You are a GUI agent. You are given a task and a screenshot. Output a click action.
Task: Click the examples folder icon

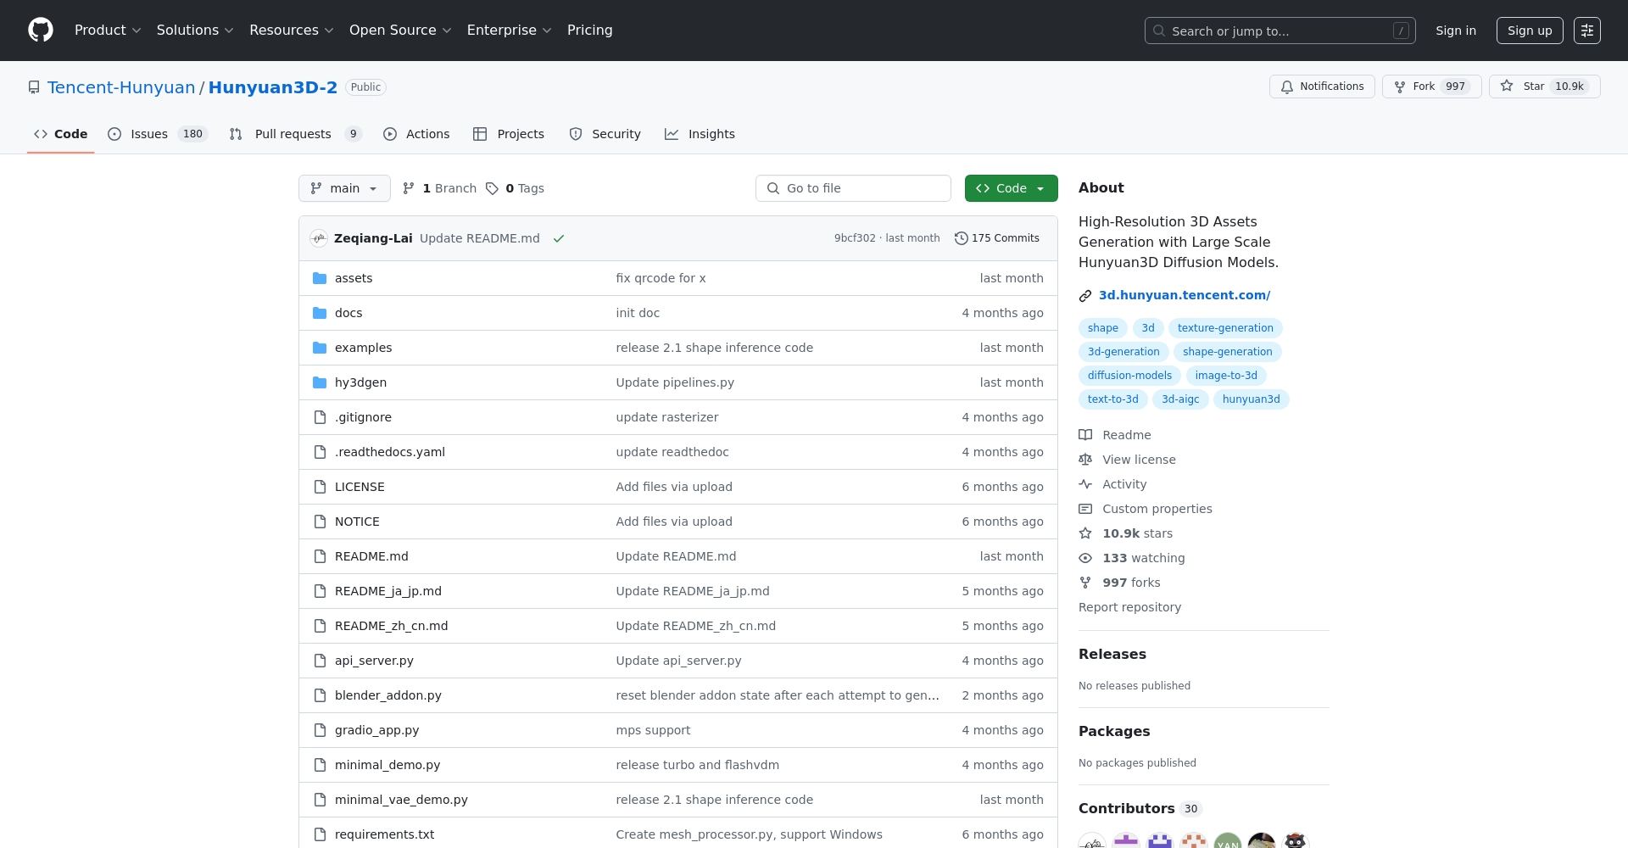(320, 348)
